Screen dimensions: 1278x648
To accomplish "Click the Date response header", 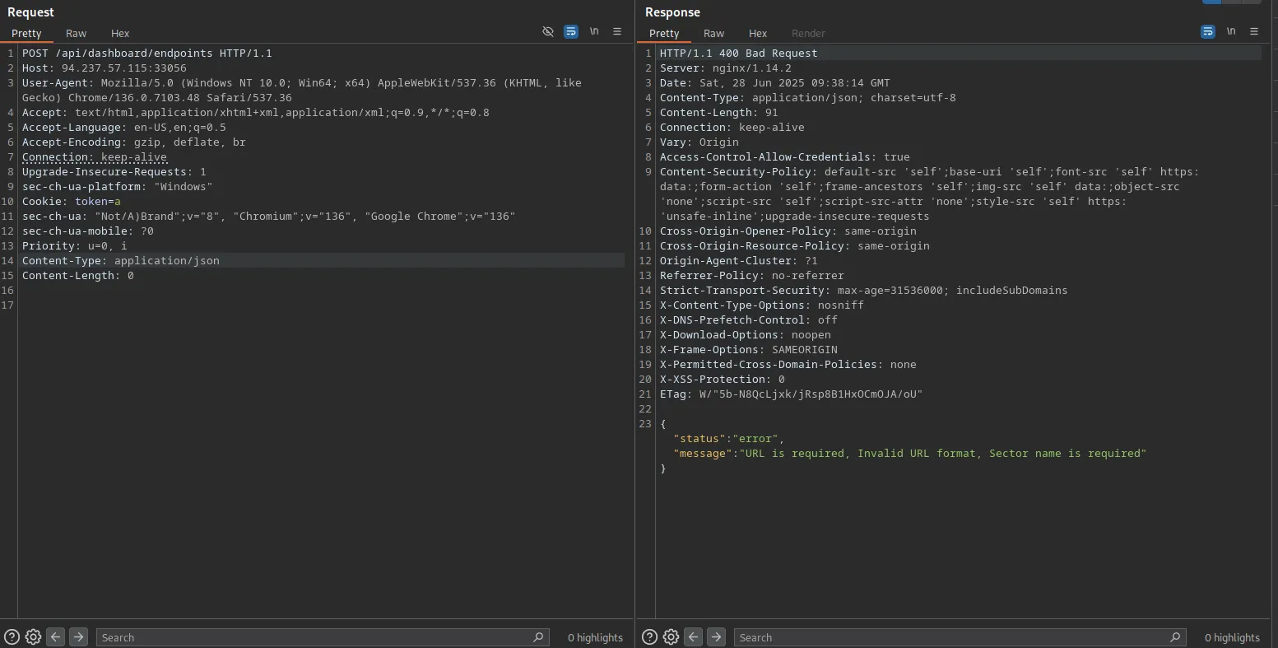I will coord(775,82).
